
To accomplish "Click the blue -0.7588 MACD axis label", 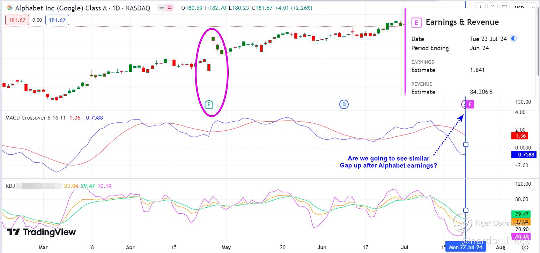I will click(x=523, y=154).
